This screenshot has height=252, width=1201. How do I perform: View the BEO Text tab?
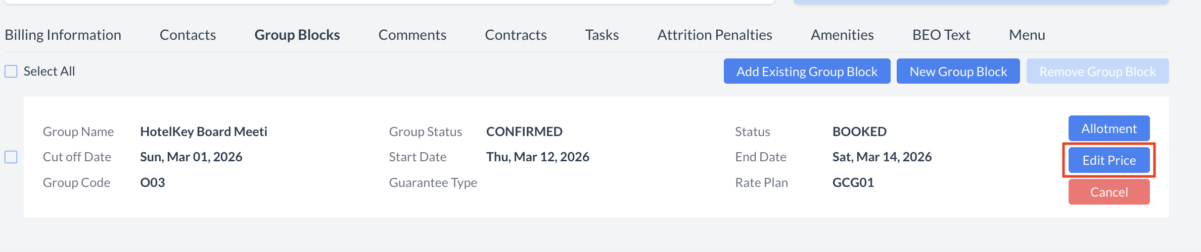941,35
